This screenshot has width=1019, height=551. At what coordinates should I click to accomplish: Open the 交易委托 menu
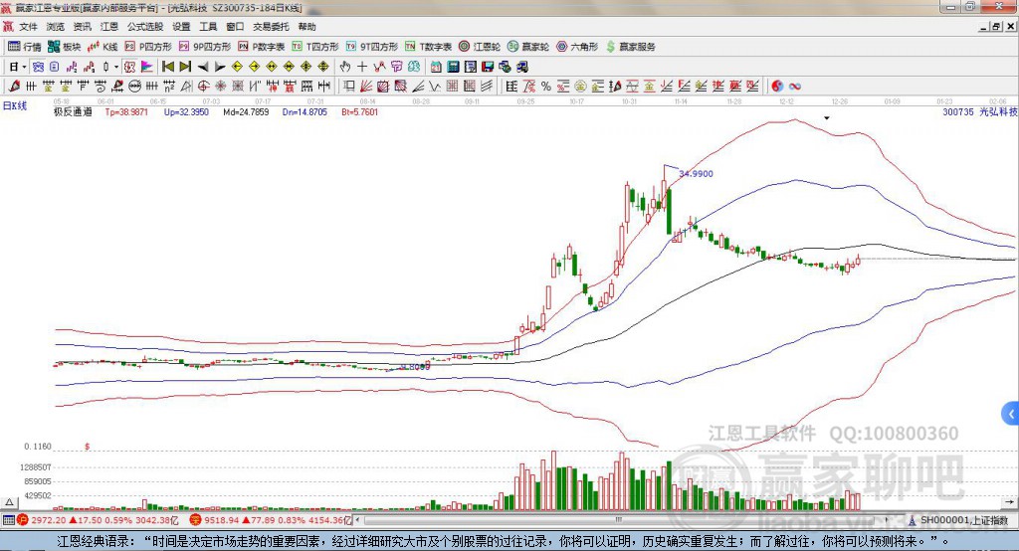click(271, 27)
